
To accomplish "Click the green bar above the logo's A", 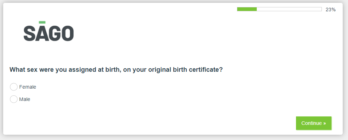I will [42, 22].
